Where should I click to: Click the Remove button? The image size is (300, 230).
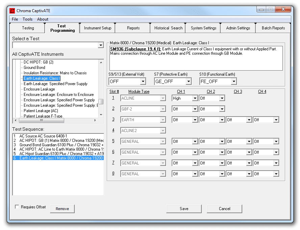[62, 209]
